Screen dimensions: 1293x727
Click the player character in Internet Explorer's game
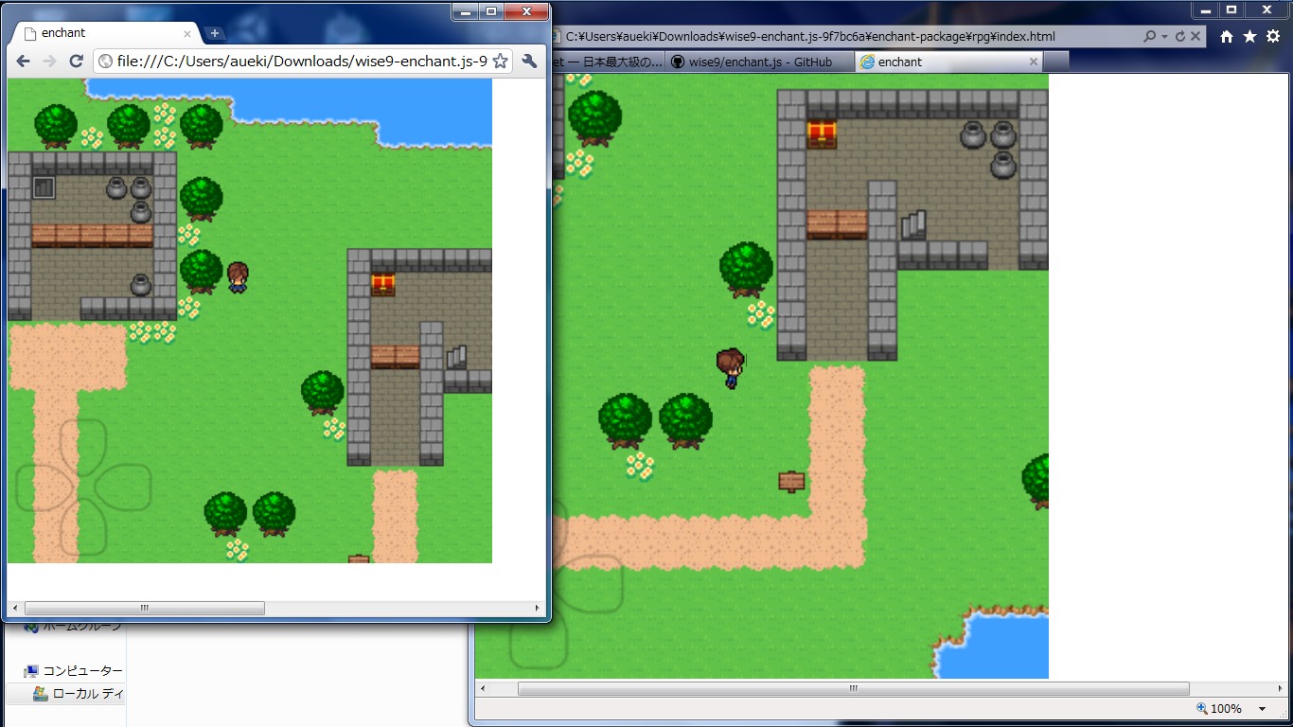click(731, 368)
